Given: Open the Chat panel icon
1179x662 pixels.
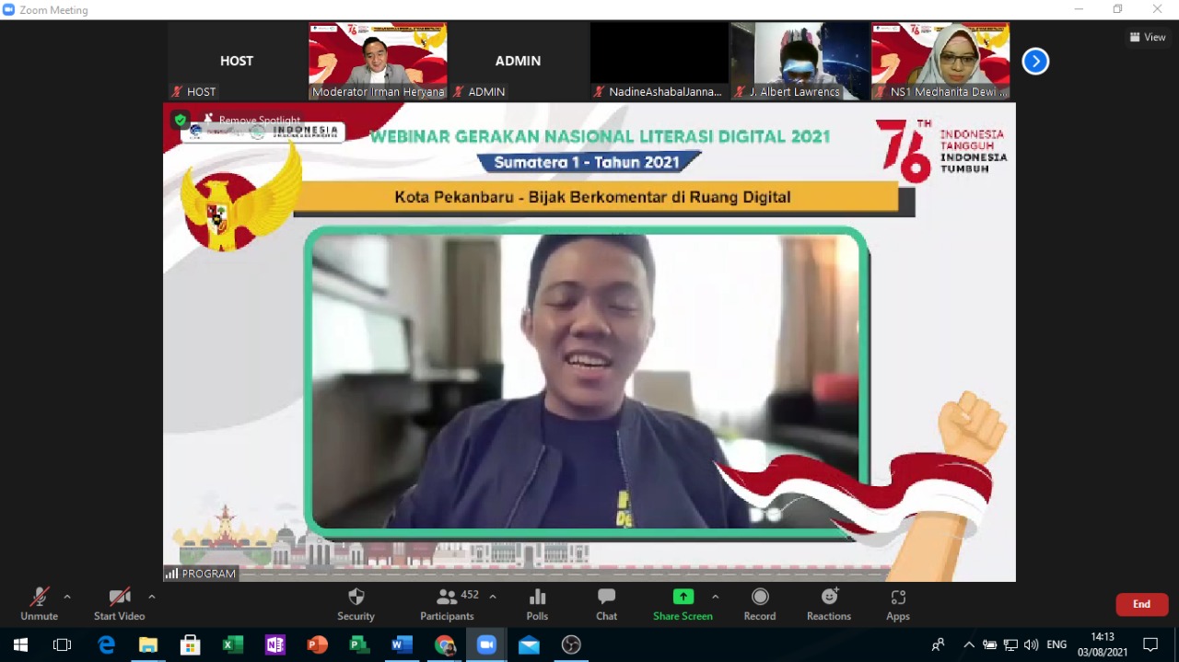Looking at the screenshot, I should (x=605, y=603).
